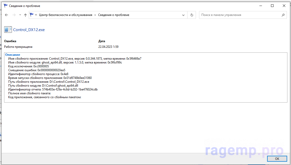Click the magnifier search icon
The width and height of the screenshot is (291, 165).
pyautogui.click(x=283, y=15)
